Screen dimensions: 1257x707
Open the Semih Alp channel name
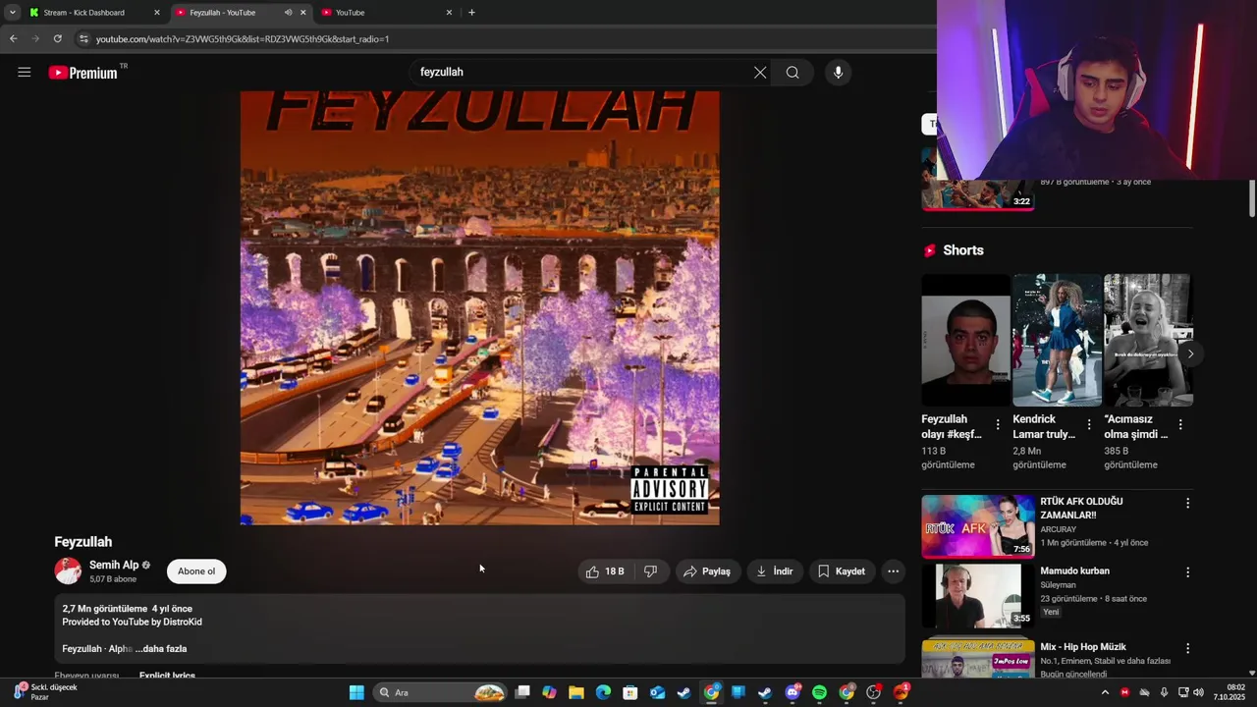click(114, 565)
